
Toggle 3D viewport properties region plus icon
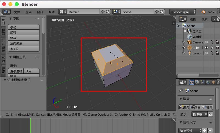[174, 23]
